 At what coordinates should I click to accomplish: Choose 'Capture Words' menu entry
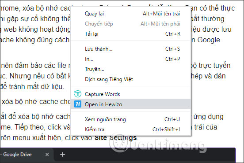click(x=130, y=94)
